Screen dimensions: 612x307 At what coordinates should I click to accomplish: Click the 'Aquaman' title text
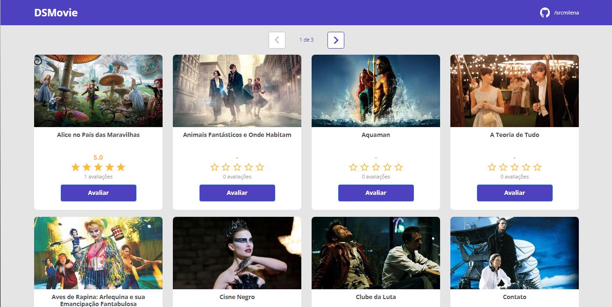[x=376, y=135]
